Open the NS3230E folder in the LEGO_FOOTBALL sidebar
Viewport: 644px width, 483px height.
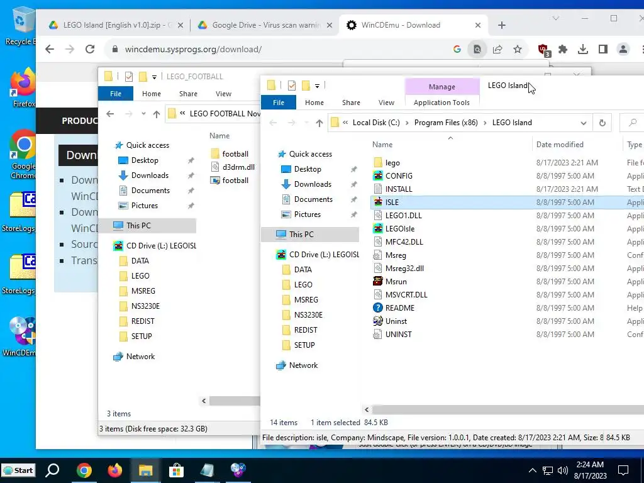point(145,306)
